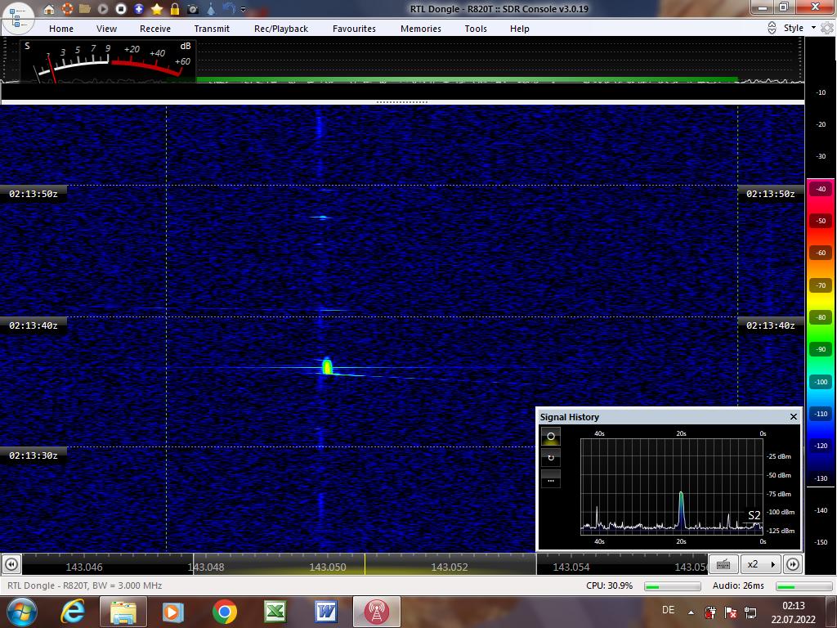The height and width of the screenshot is (628, 837).
Task: Open the Tools ribbon tab
Action: tap(476, 29)
